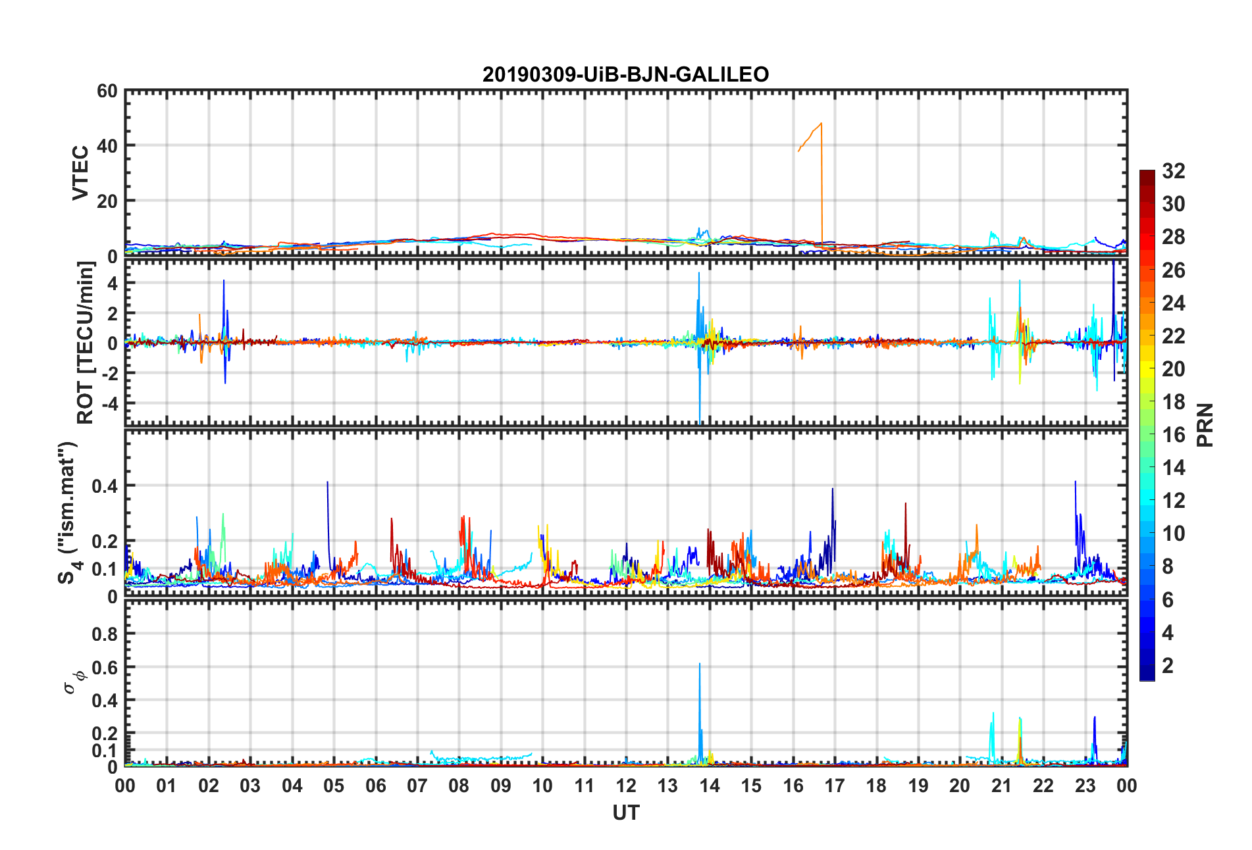Click the PRN colorbar label
1252x850 pixels.
tap(1205, 425)
